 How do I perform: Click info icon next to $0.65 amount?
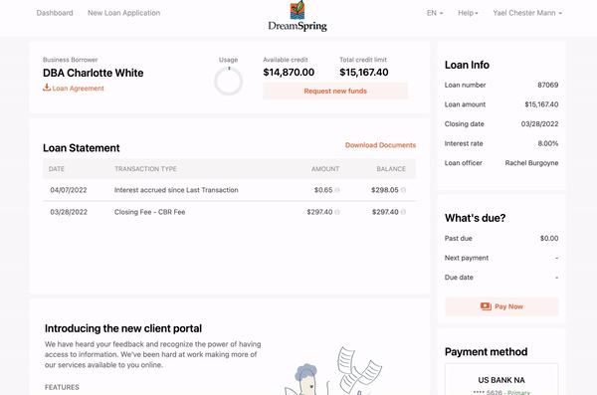pyautogui.click(x=337, y=190)
